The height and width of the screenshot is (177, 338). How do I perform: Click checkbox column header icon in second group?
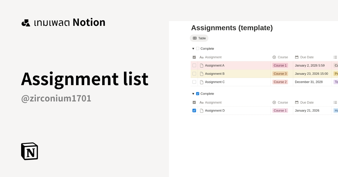tap(194, 103)
